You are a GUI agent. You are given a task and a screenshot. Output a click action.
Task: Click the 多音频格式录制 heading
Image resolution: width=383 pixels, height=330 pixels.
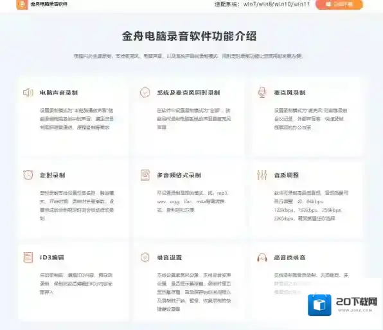coord(179,175)
